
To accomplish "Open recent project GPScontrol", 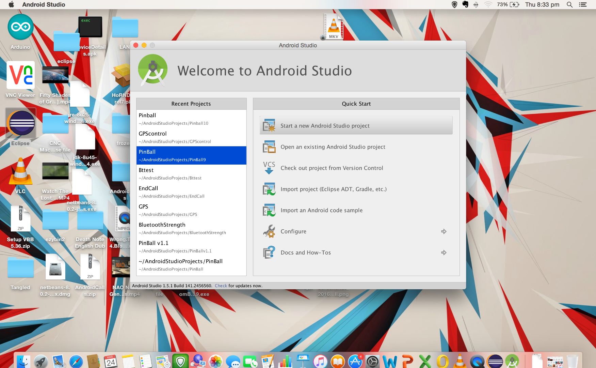I will point(191,137).
